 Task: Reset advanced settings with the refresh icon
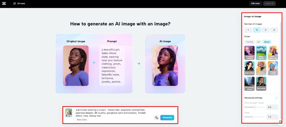coord(277,98)
